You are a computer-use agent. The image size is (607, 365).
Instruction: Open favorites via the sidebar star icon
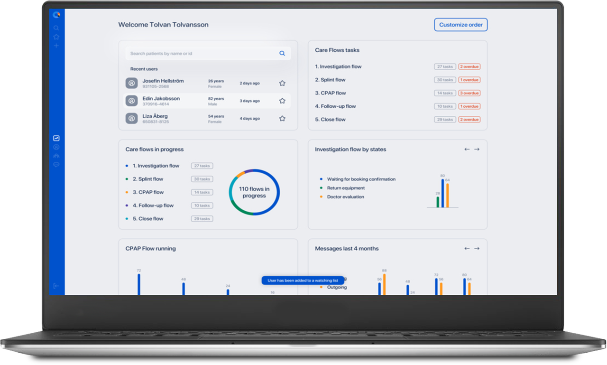56,37
